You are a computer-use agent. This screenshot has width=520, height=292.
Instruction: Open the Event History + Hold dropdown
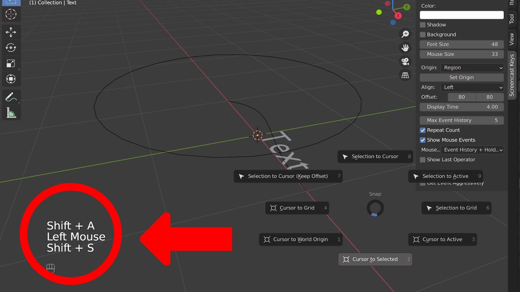pyautogui.click(x=472, y=150)
